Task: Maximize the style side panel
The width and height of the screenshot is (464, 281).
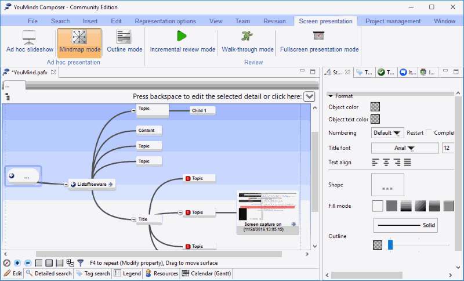Action: pyautogui.click(x=456, y=71)
